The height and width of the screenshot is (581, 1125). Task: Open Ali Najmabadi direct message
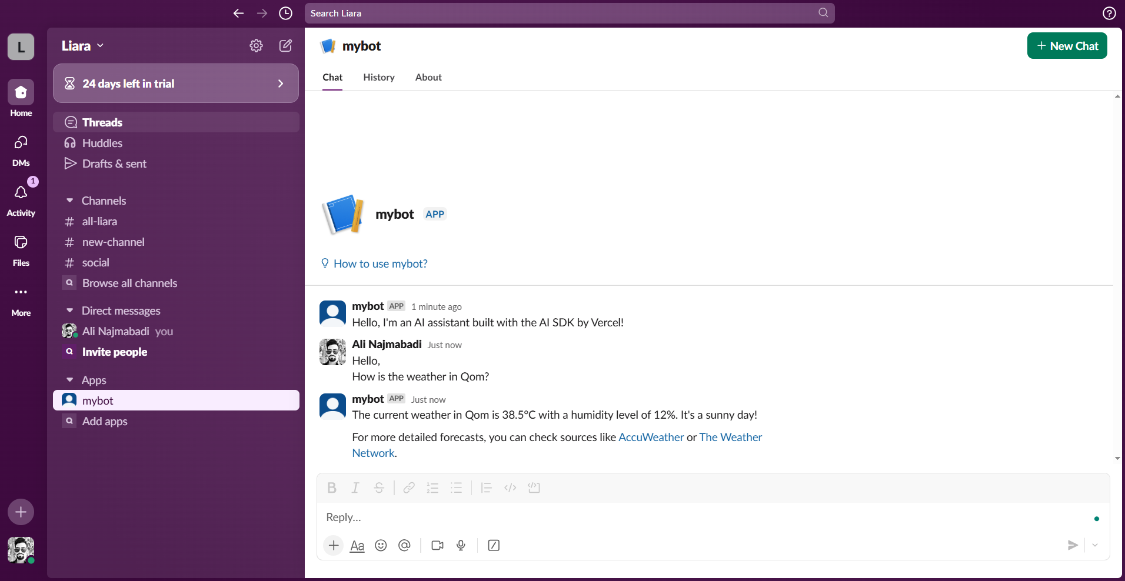[x=176, y=331]
